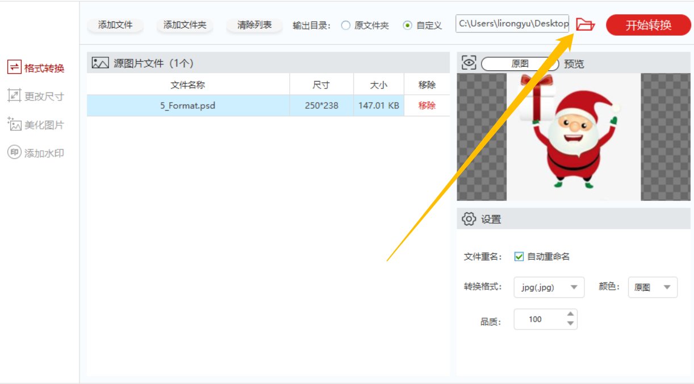
Task: Click the image icon beside 源图片文件 header
Action: pos(98,63)
